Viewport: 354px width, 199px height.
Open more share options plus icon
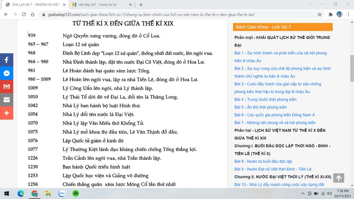(x=7, y=113)
